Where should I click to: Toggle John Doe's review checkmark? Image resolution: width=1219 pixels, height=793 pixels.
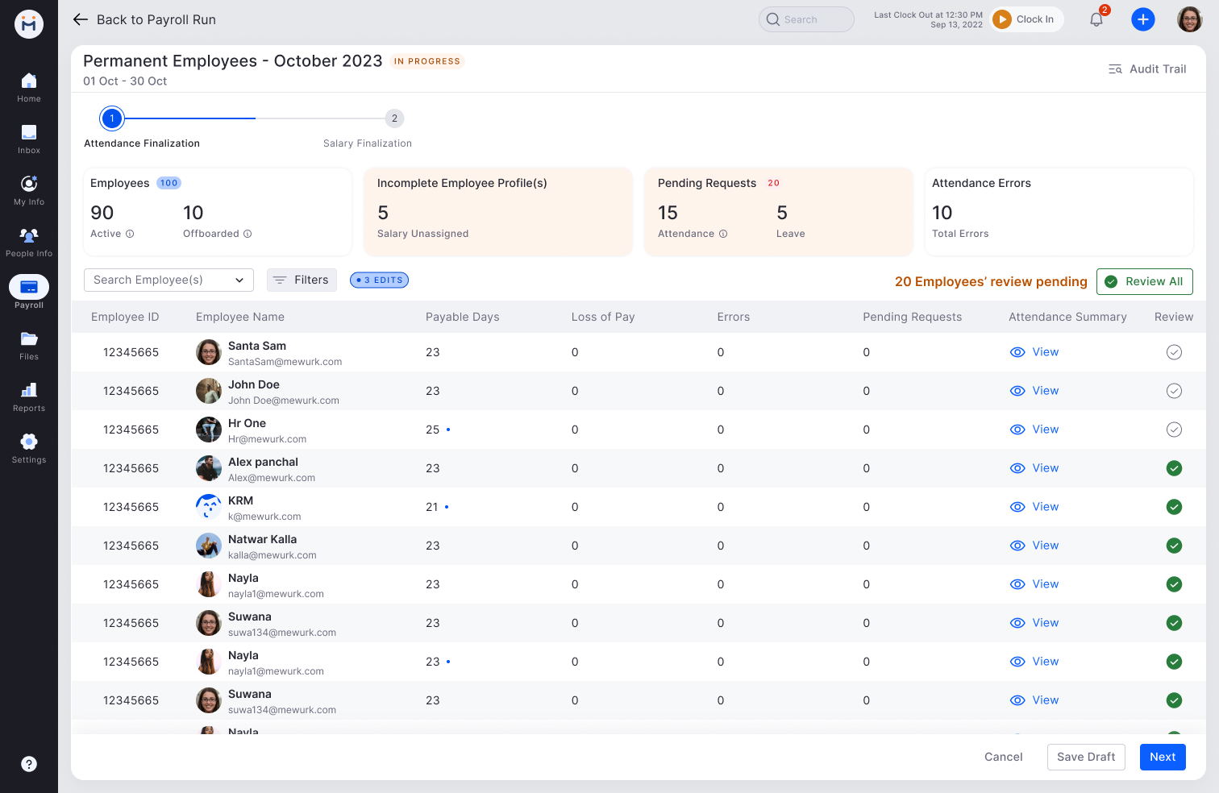(x=1174, y=391)
